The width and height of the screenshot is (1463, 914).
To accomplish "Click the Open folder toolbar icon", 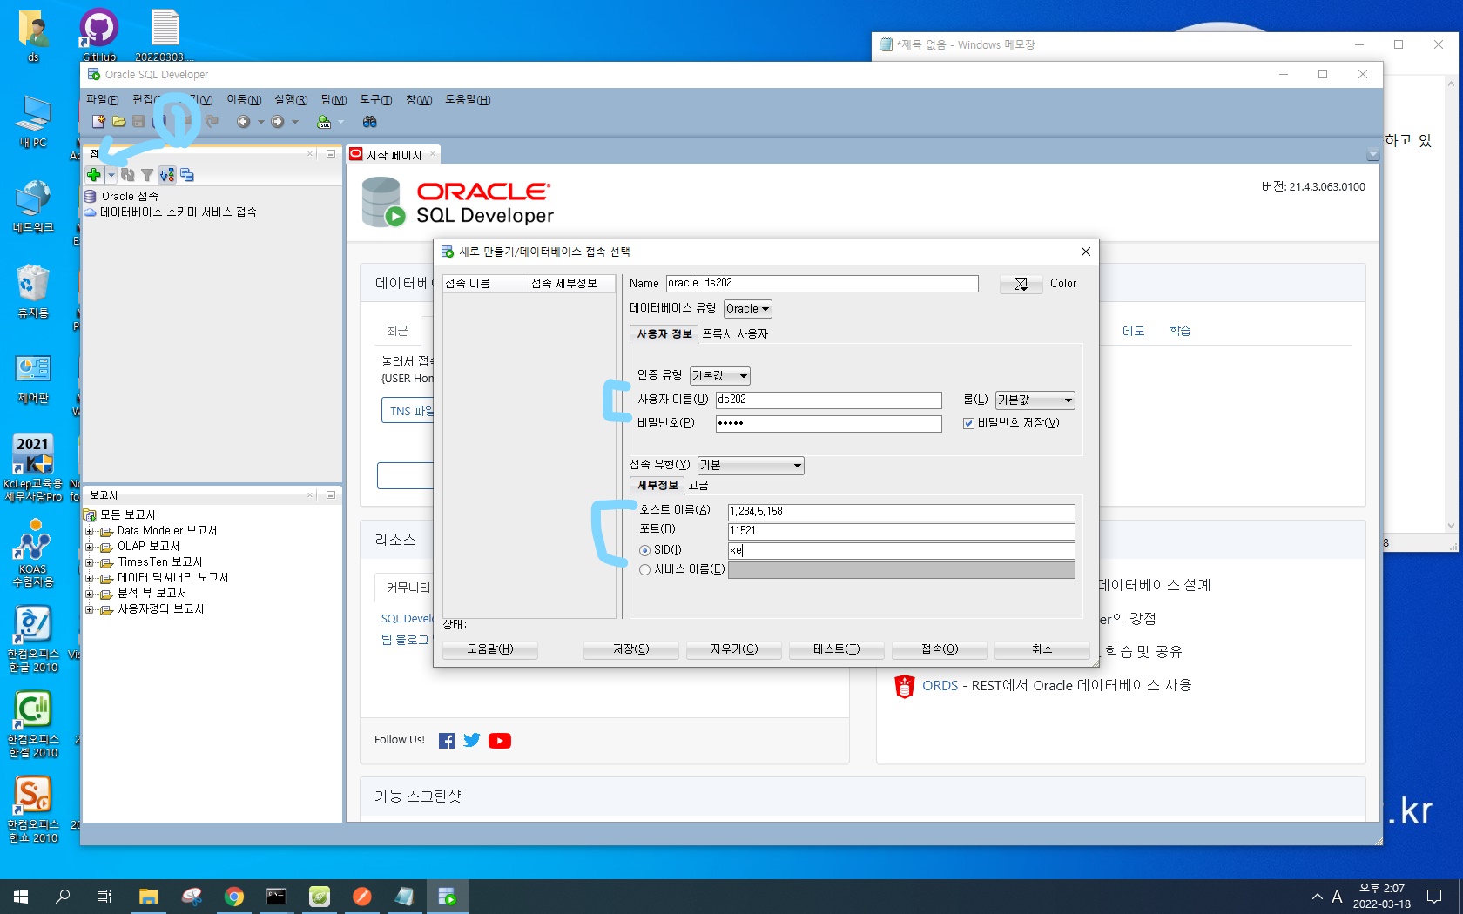I will point(118,122).
